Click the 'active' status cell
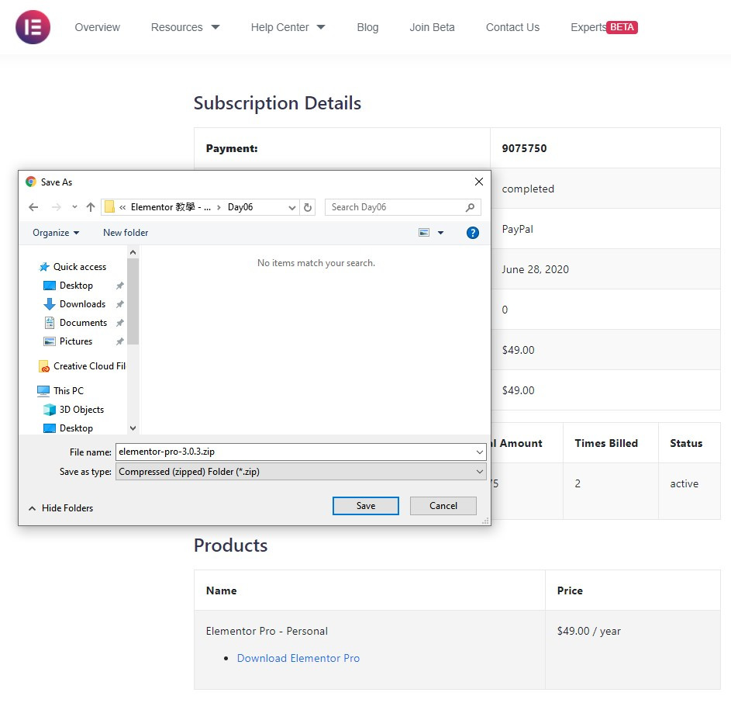Screen dimensions: 731x703 [684, 483]
